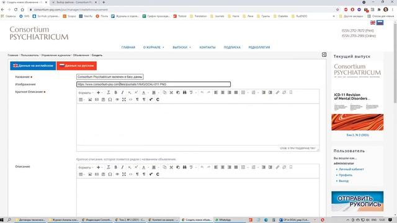Screen dimensions: 397x223
Task: Open Личный кабинет link
Action: pos(351,169)
